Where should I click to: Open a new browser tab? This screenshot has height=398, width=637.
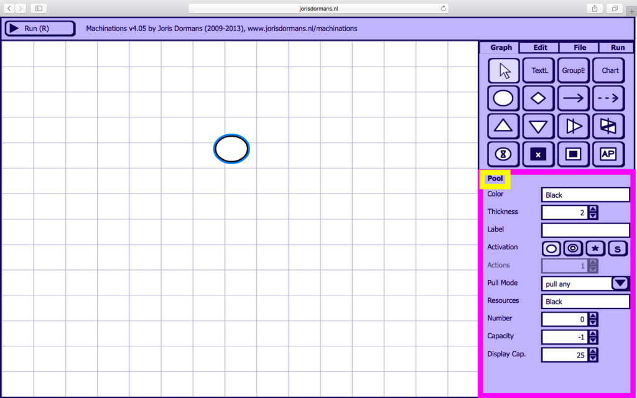click(632, 11)
